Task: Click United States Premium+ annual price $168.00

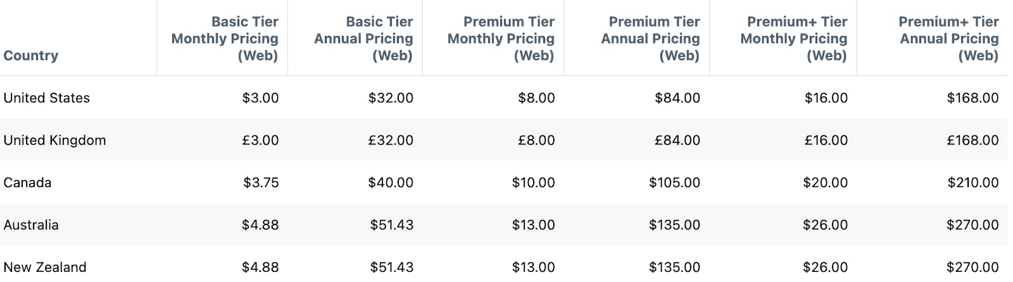Action: [972, 98]
